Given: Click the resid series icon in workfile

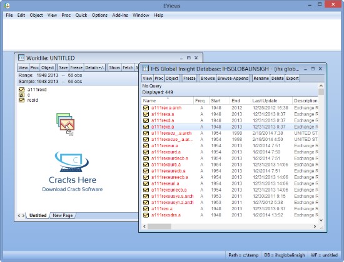Looking at the screenshot, I should [21, 100].
